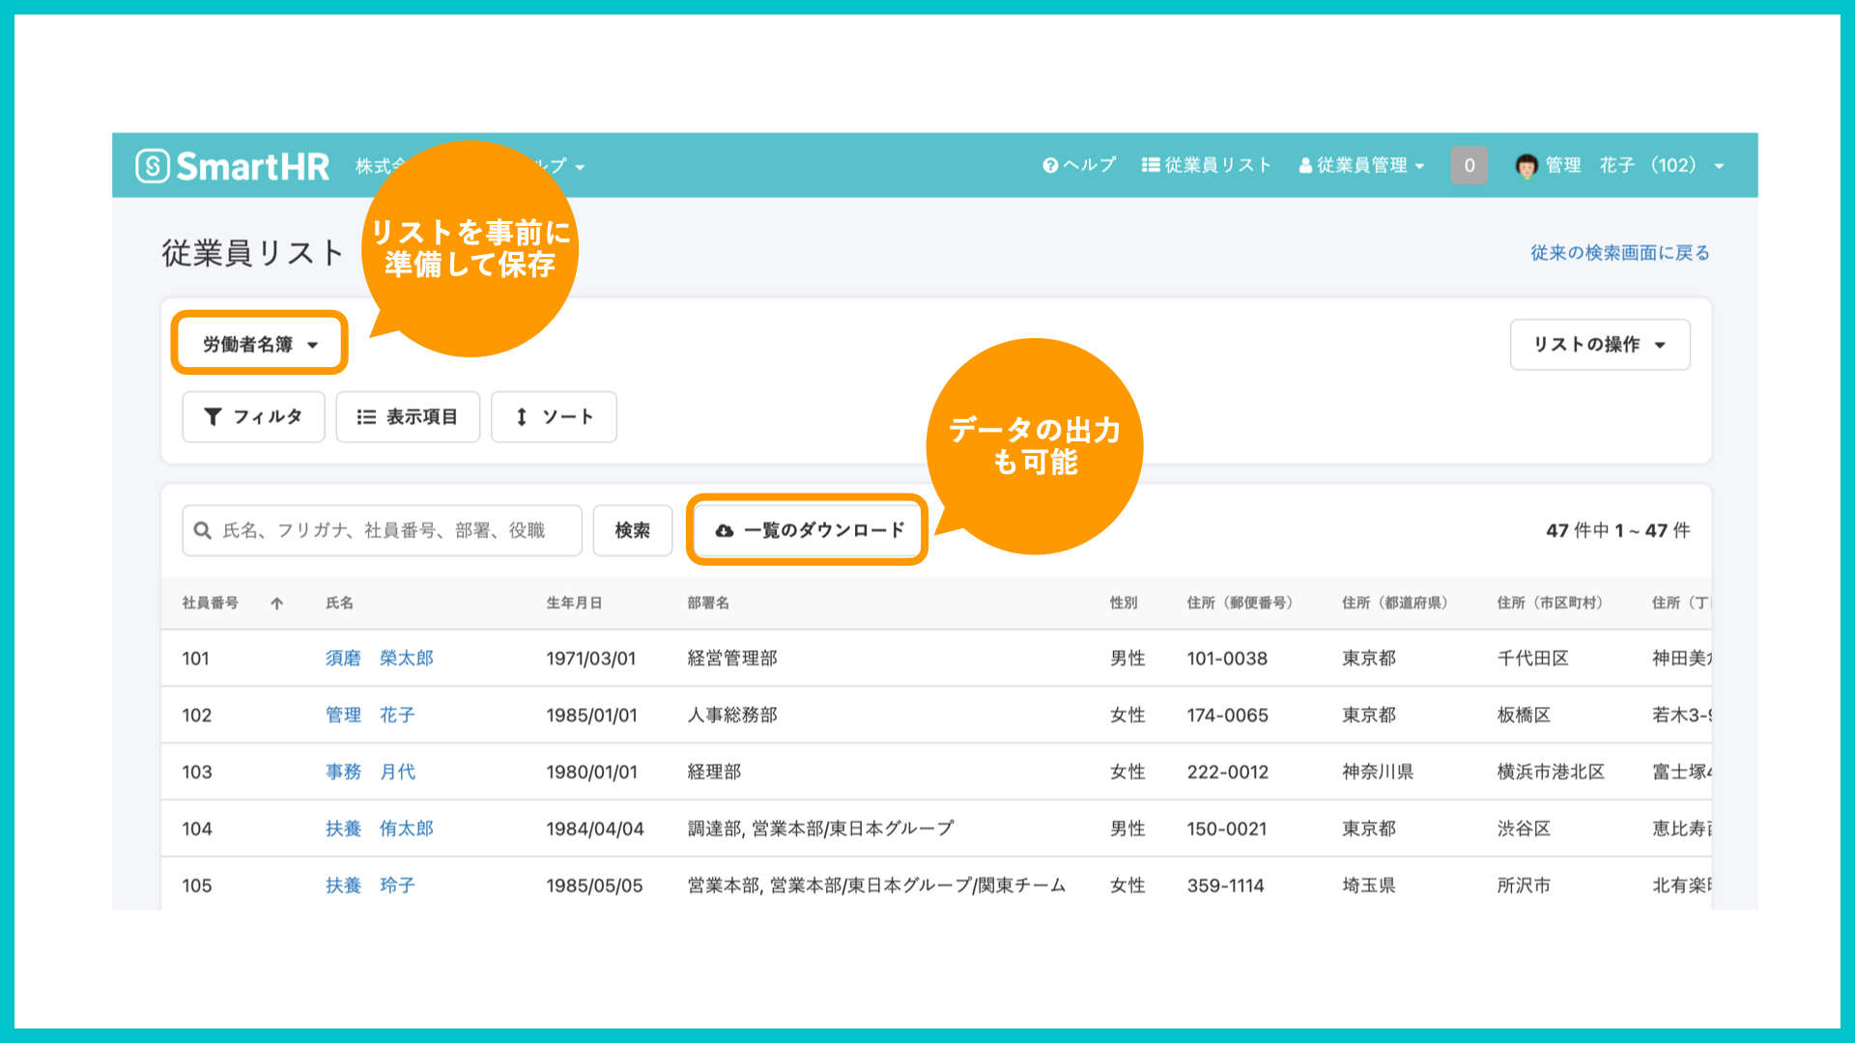
Task: Open the リストの操作 dropdown
Action: click(1599, 344)
